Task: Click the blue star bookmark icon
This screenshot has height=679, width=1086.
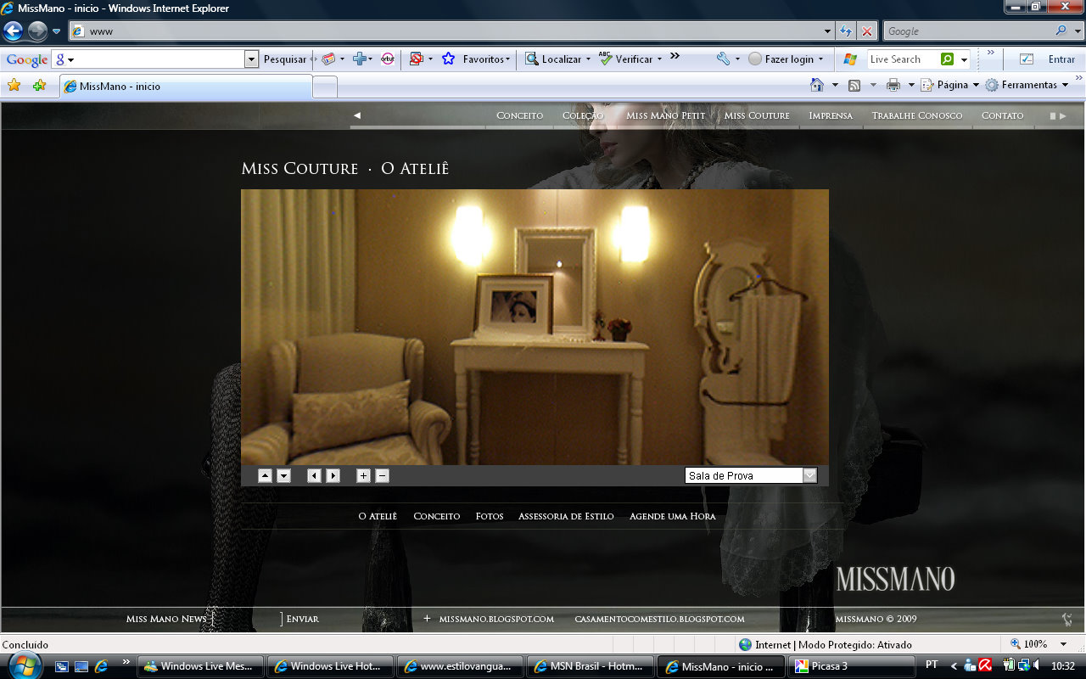Action: (x=449, y=59)
